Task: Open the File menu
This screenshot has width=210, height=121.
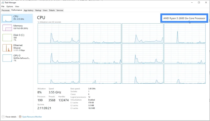Action: [3, 6]
